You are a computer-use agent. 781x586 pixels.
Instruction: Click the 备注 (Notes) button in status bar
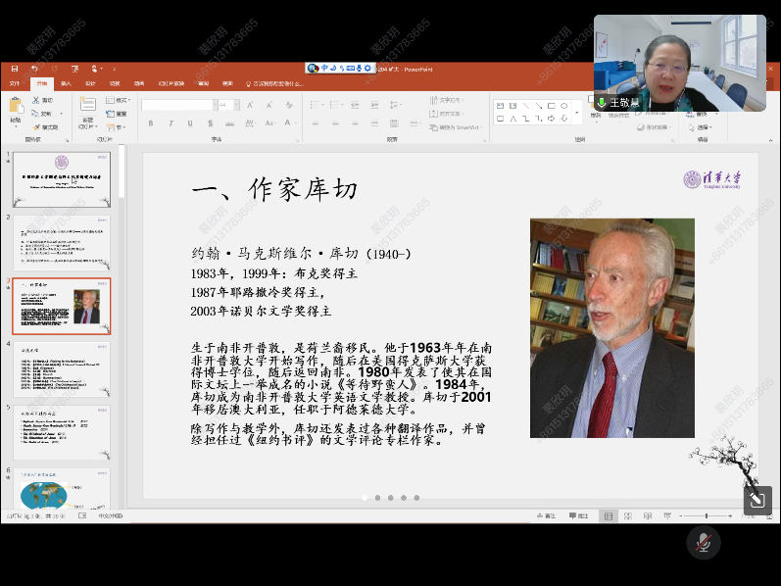click(x=546, y=515)
